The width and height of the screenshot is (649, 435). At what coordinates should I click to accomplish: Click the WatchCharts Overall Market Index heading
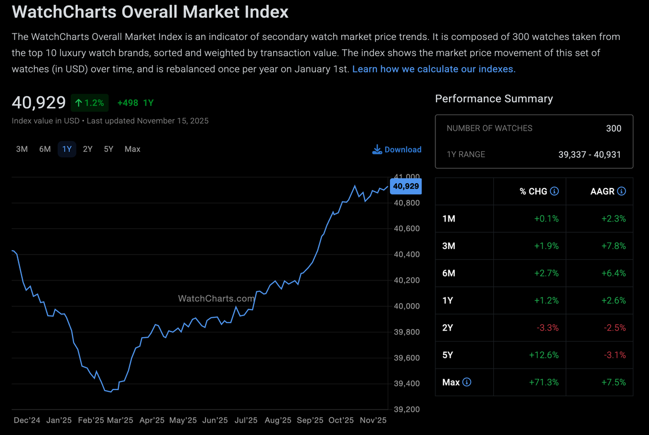[x=150, y=11]
